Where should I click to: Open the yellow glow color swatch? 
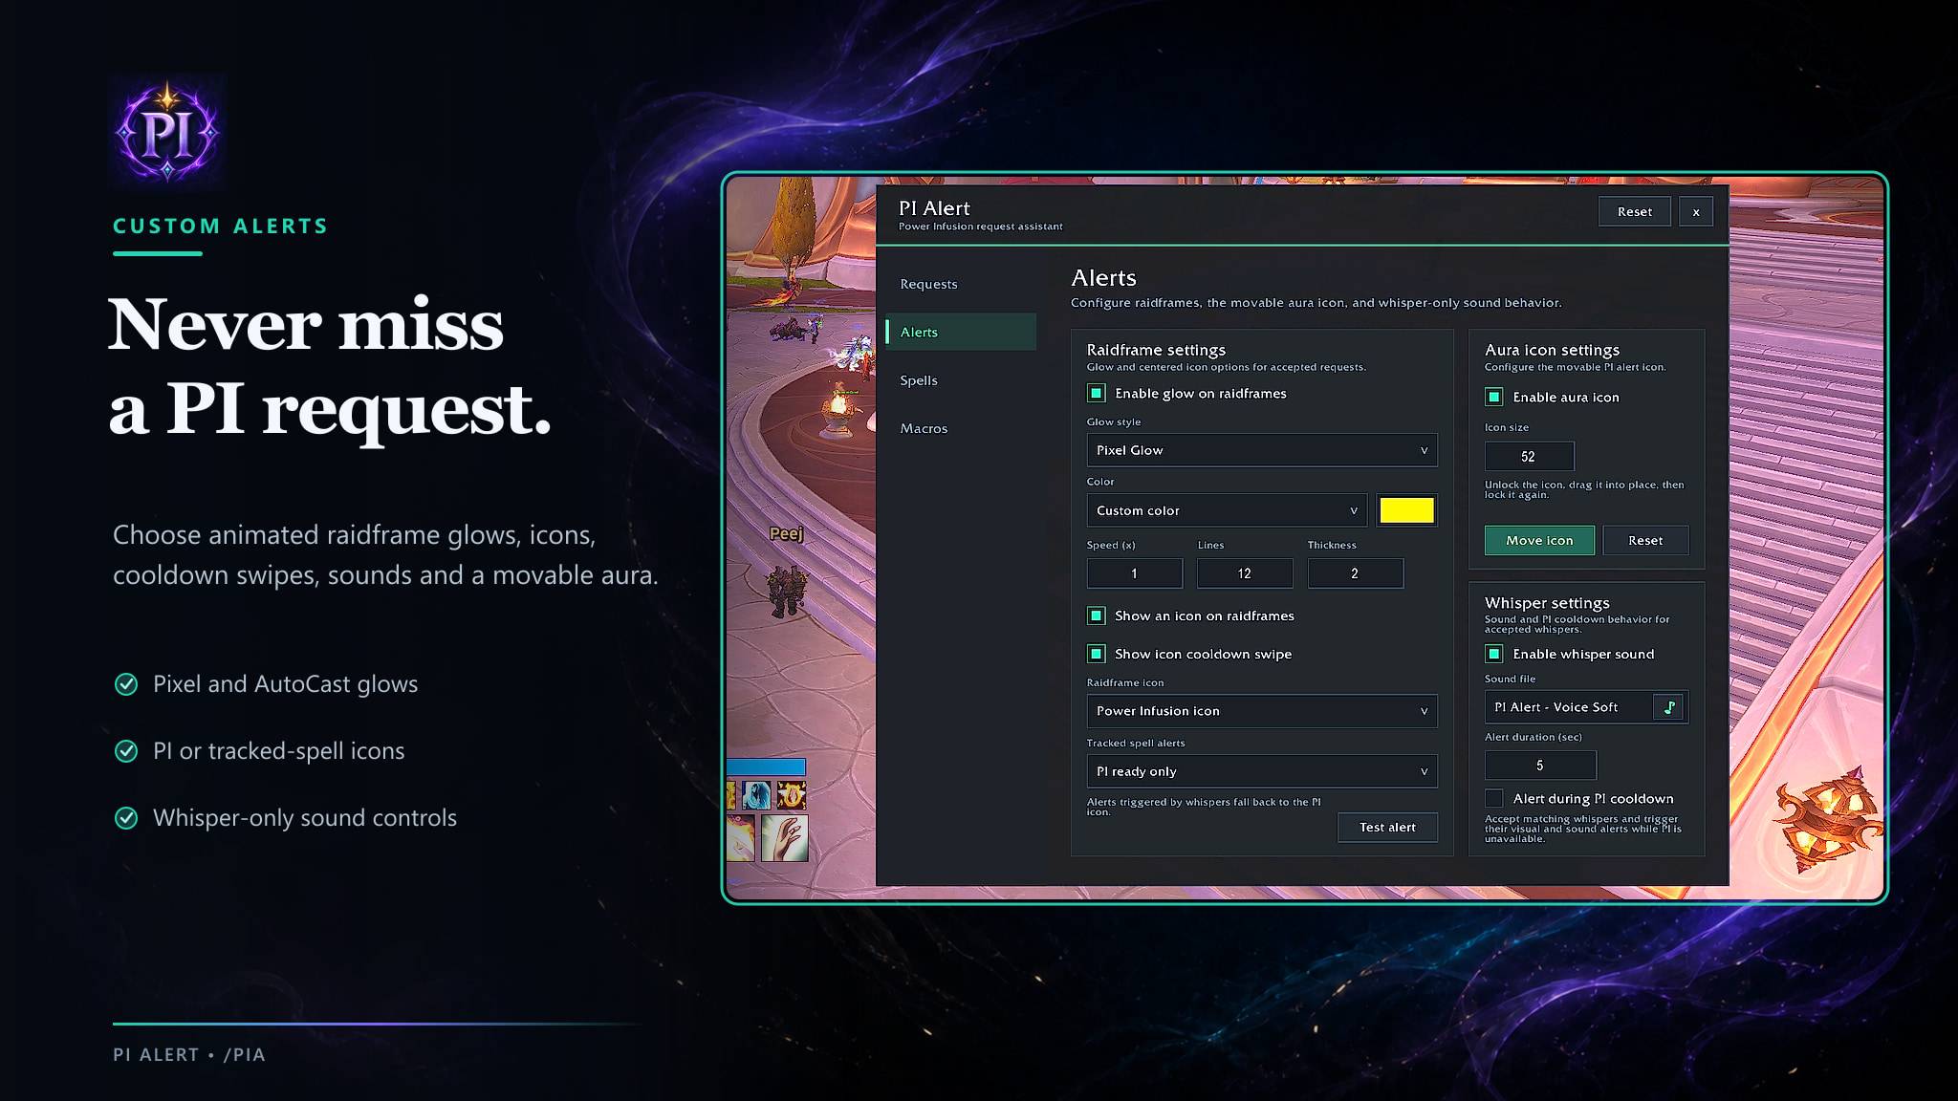(x=1406, y=510)
